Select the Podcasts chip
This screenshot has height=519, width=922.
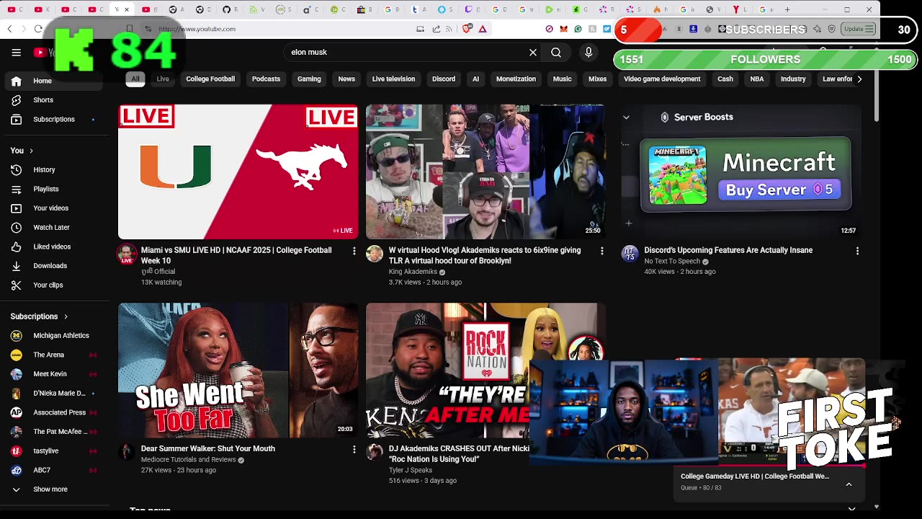click(x=266, y=79)
